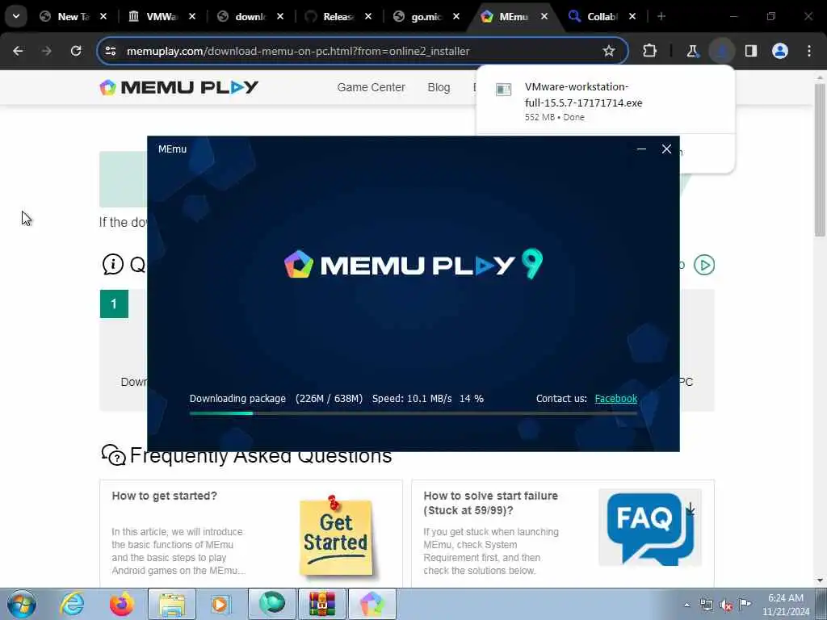Open Chrome three-dot menu

[x=809, y=51]
